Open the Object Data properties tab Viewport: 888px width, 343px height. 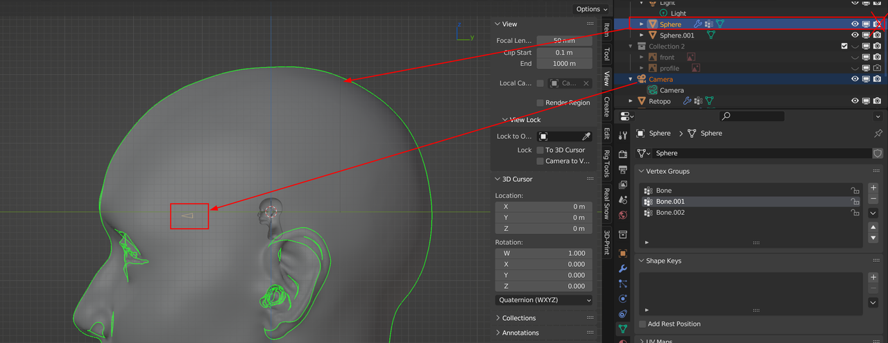pos(622,328)
